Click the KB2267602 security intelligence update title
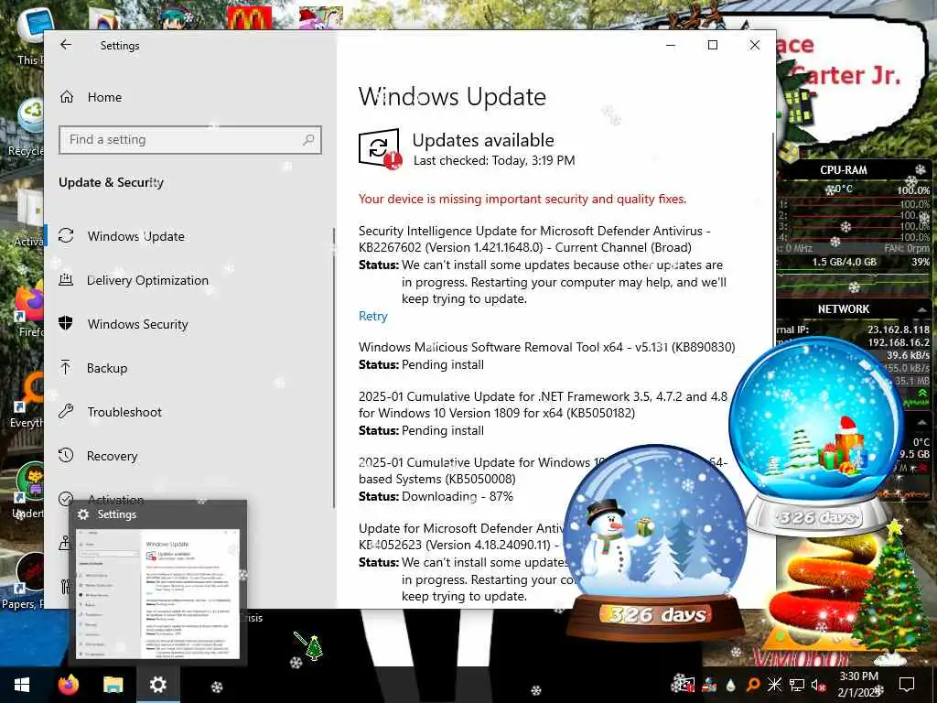 [x=534, y=239]
